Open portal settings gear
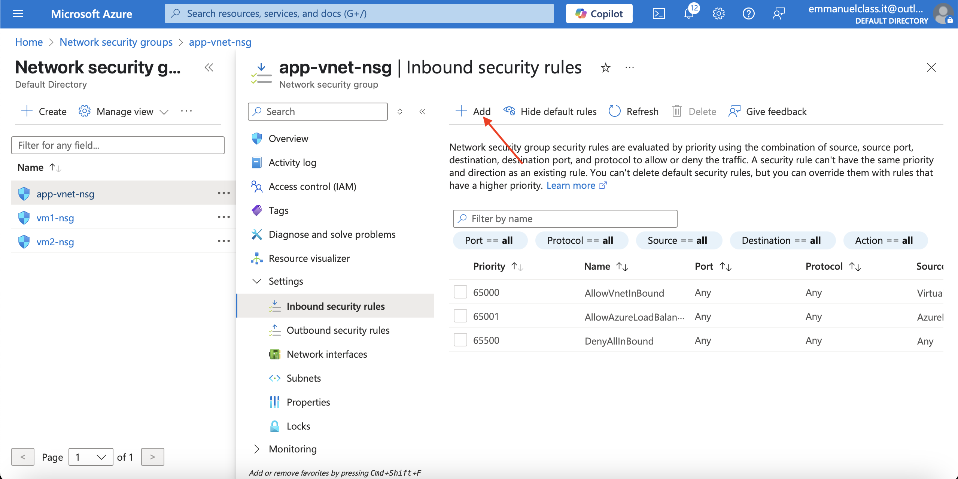Screen dimensions: 958x479 tap(718, 14)
